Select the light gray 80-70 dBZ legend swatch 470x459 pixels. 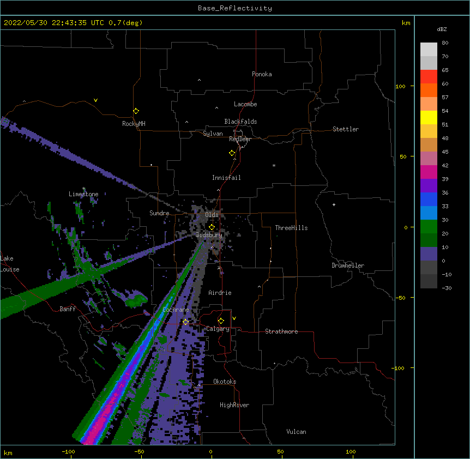(429, 50)
